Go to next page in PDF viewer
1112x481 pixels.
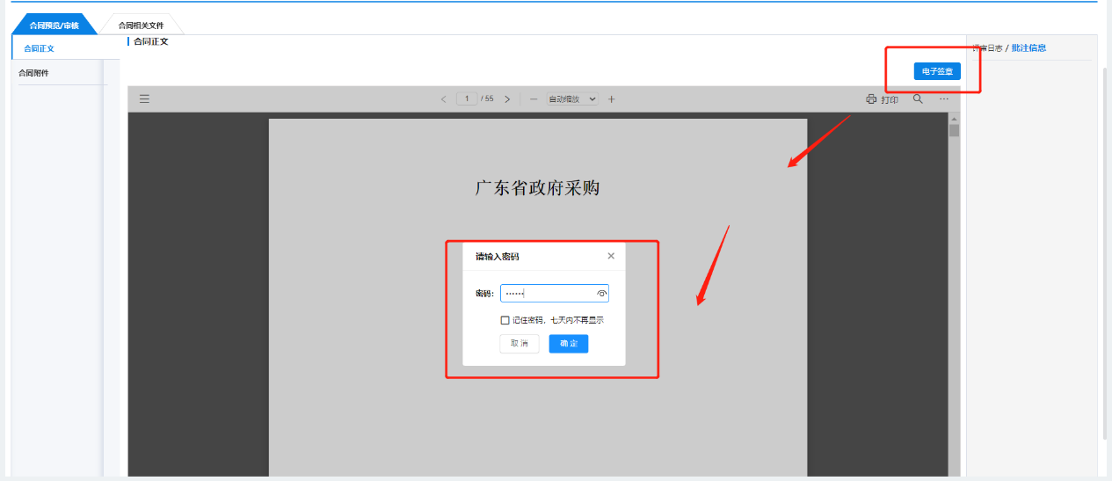coord(507,99)
